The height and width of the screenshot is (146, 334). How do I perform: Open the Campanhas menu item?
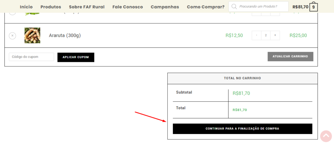coord(165,7)
